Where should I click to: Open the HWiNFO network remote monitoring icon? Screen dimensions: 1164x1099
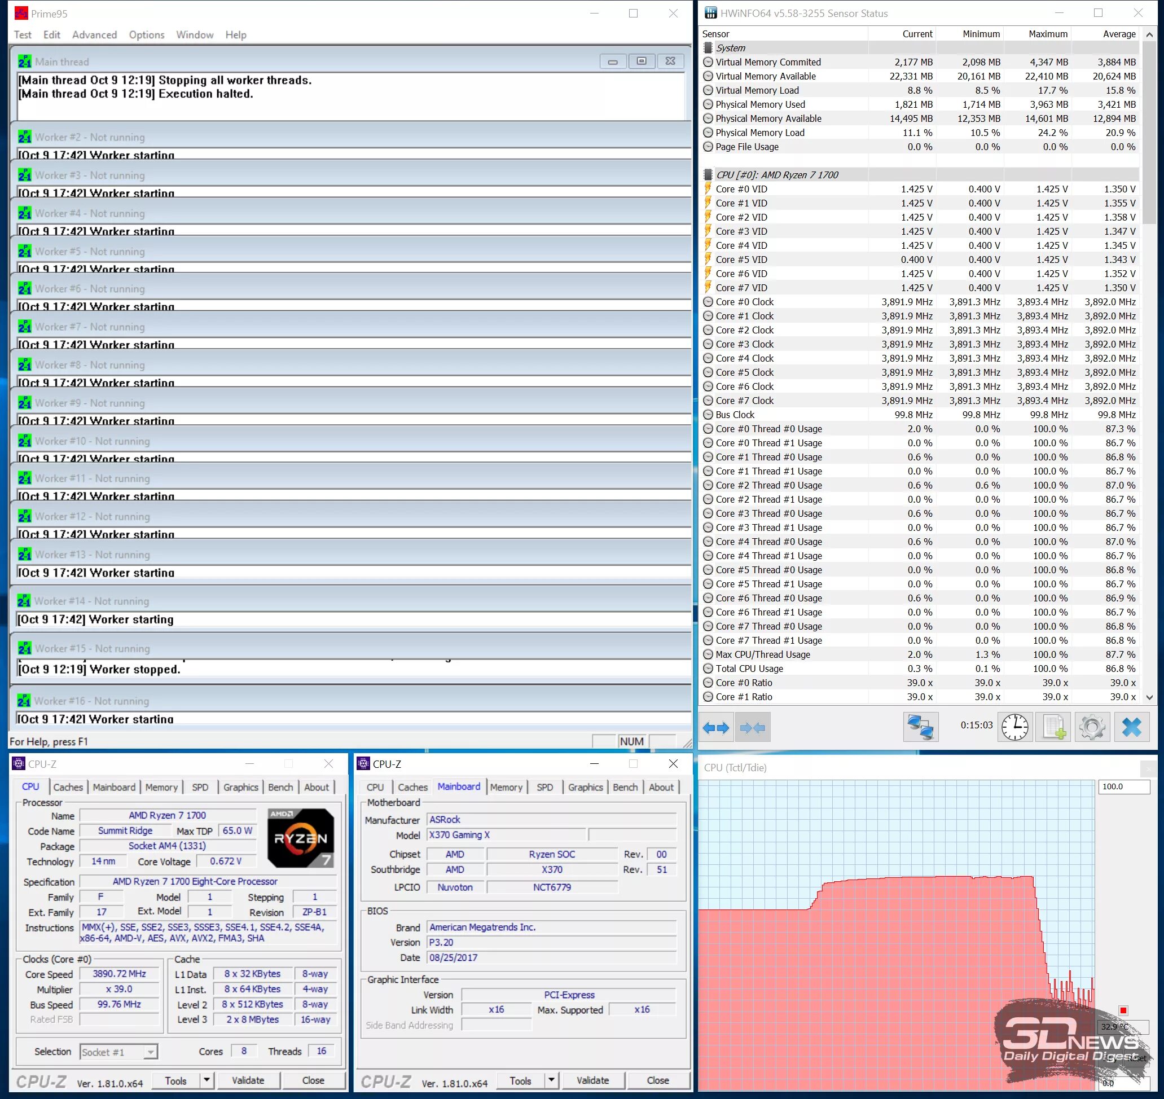click(x=920, y=728)
